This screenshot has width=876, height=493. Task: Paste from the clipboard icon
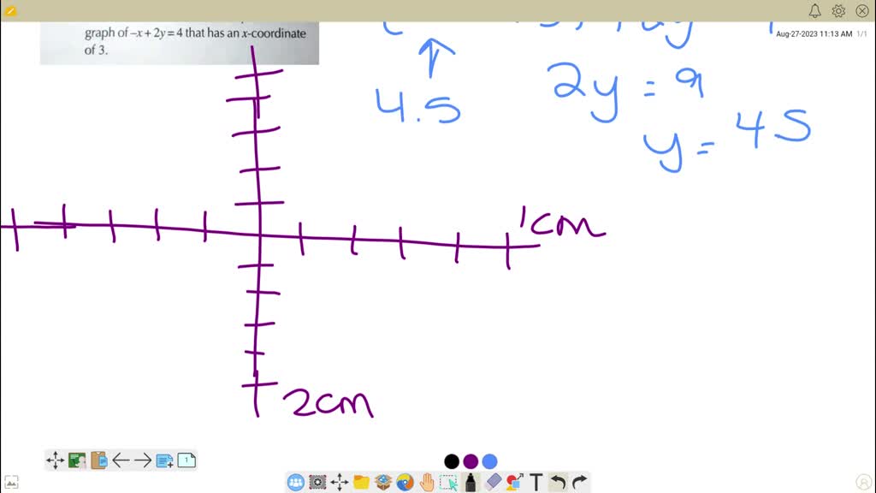point(98,460)
